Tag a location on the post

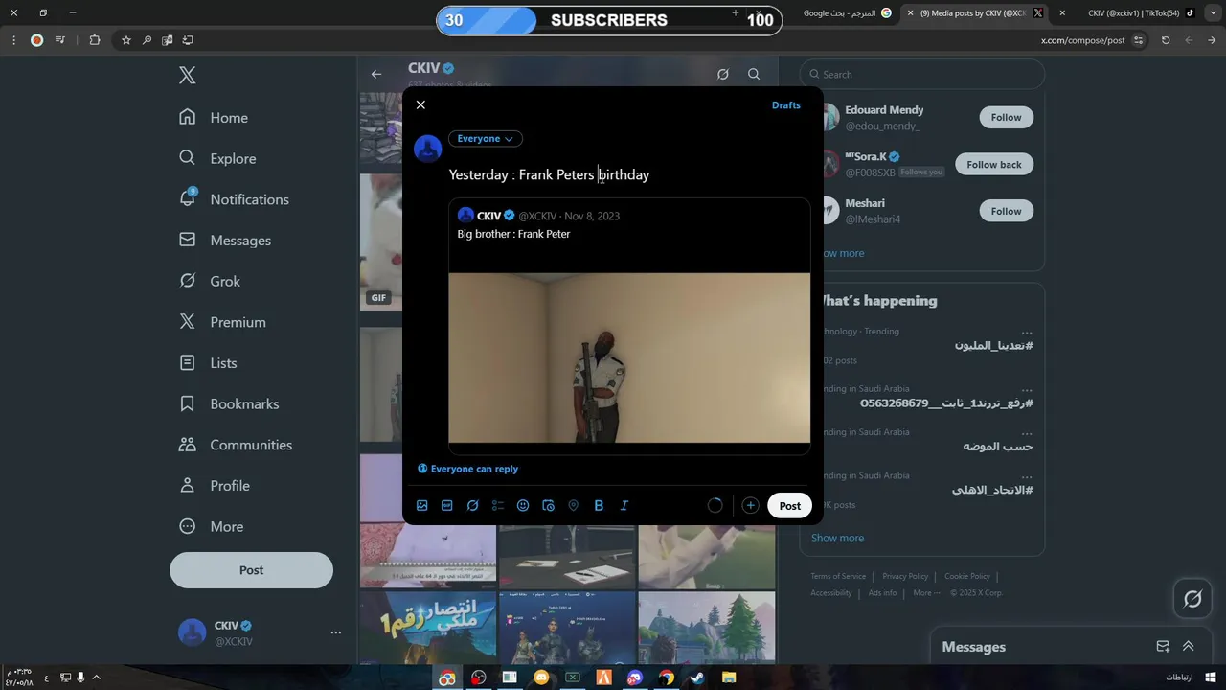[574, 505]
